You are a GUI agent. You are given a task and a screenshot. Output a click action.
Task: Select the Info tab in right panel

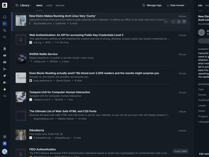point(200,5)
